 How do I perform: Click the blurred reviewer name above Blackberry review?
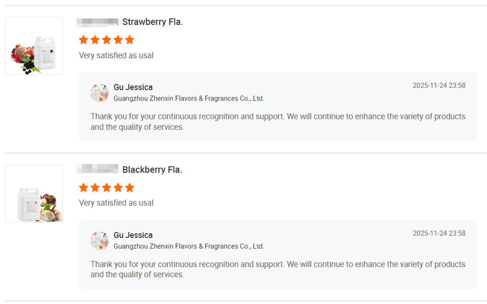(97, 169)
